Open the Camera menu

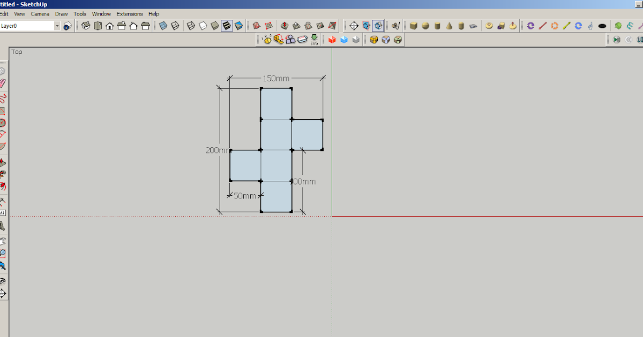coord(40,14)
